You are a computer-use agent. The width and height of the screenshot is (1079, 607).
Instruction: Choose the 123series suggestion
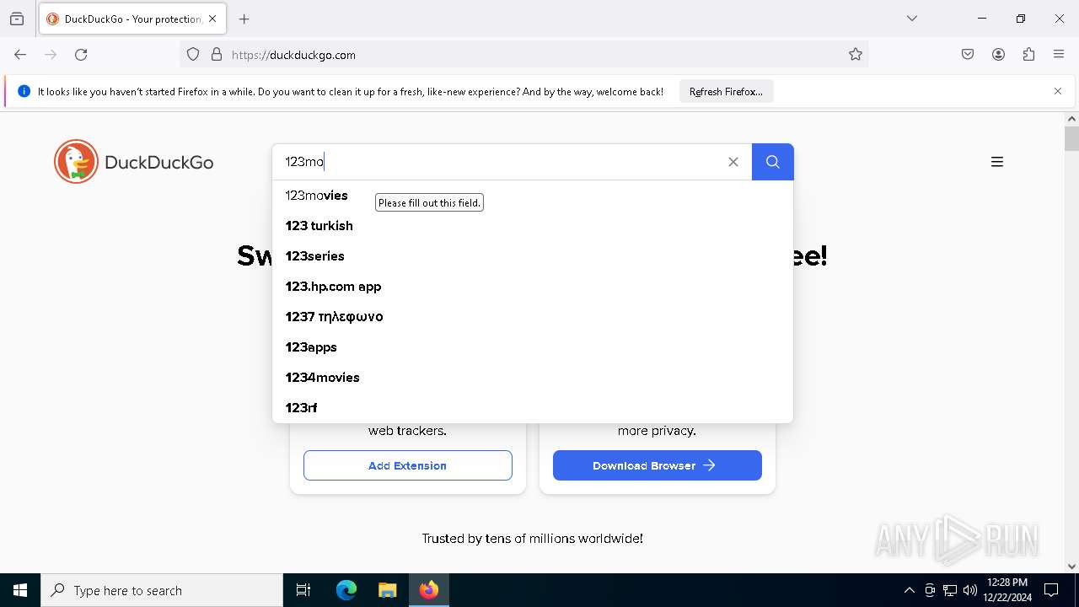533,256
